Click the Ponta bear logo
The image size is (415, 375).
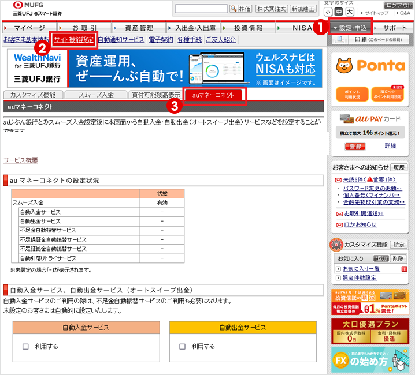tap(347, 65)
